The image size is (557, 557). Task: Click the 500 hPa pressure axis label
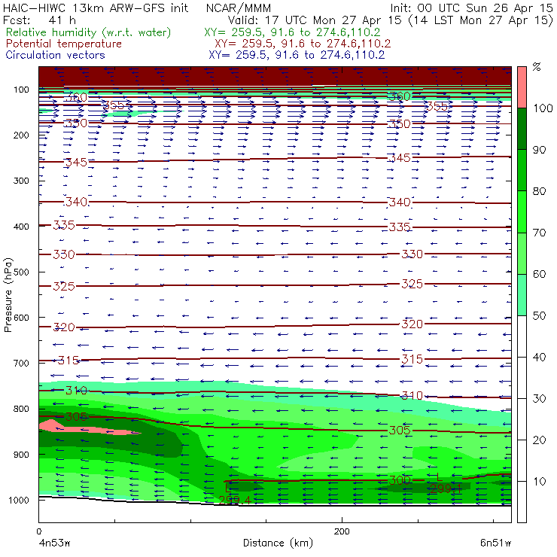pos(21,272)
